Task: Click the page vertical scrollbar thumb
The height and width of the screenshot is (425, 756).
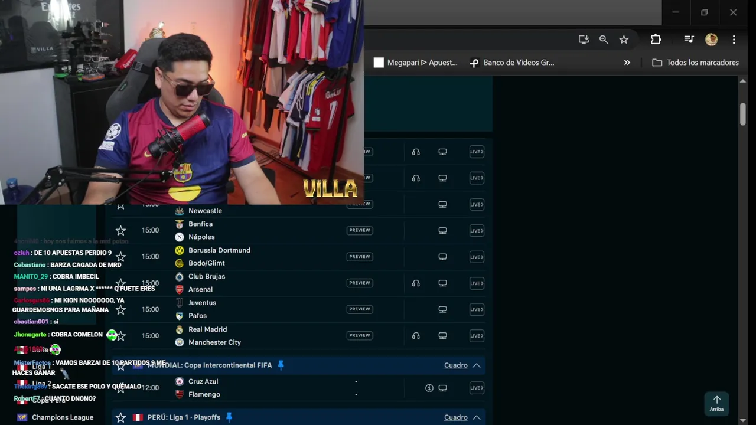Action: pyautogui.click(x=743, y=114)
